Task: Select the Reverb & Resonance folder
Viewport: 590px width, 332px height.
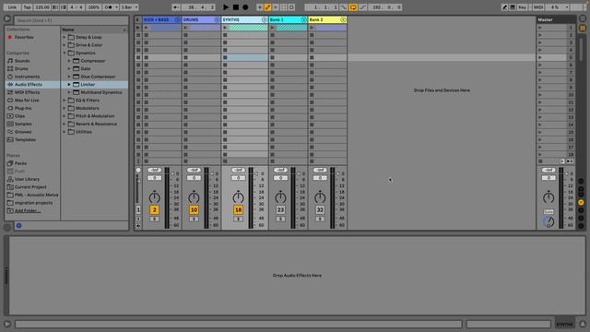Action: point(96,124)
